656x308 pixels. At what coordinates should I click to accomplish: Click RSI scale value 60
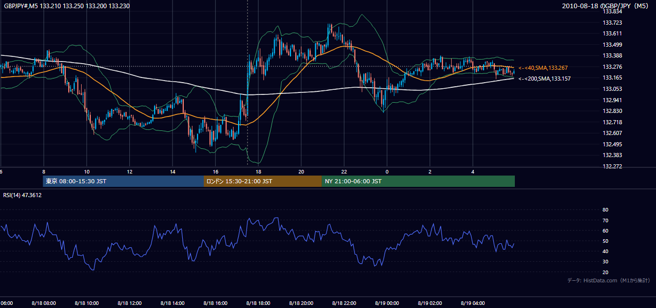605,230
